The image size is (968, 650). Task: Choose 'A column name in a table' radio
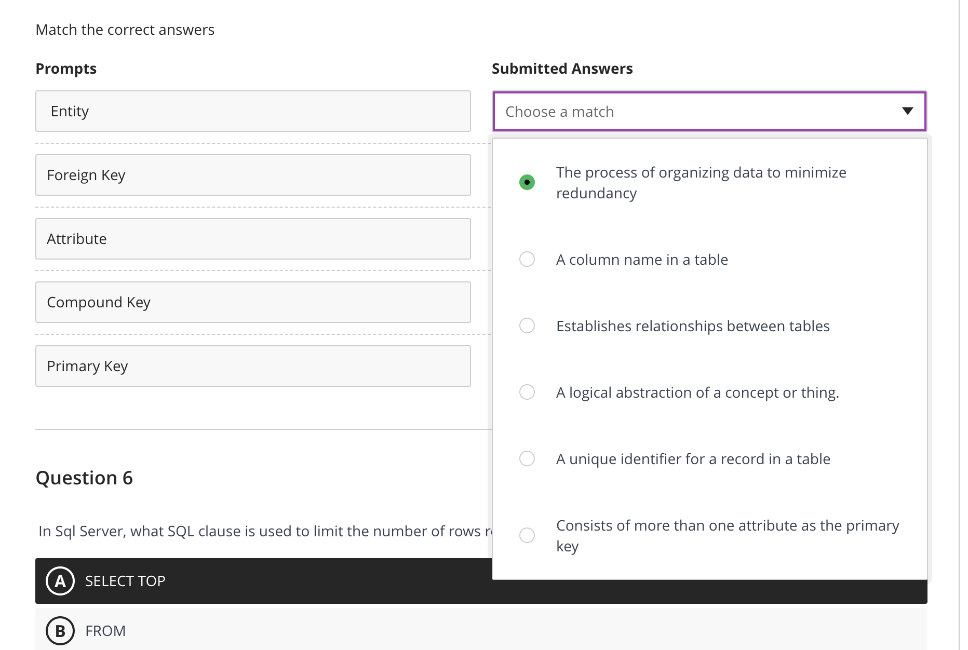(x=527, y=259)
